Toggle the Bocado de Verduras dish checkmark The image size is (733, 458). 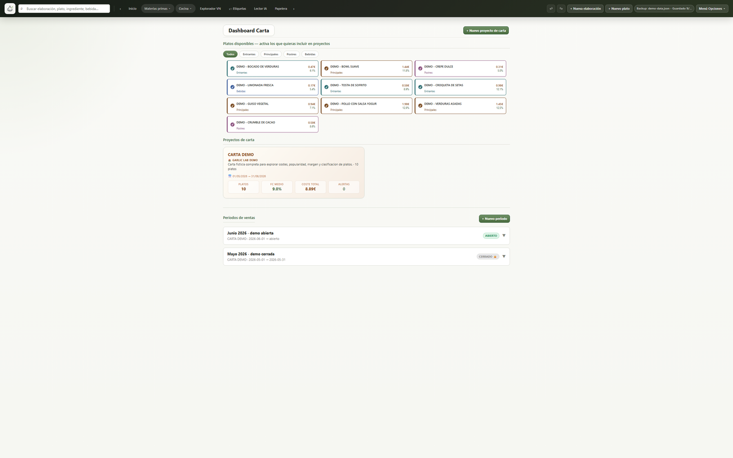[232, 68]
